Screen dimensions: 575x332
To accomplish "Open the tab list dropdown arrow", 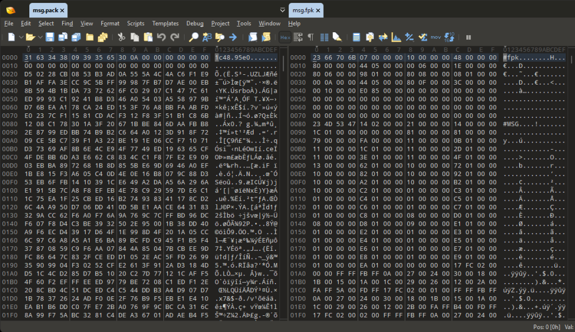I will (282, 10).
